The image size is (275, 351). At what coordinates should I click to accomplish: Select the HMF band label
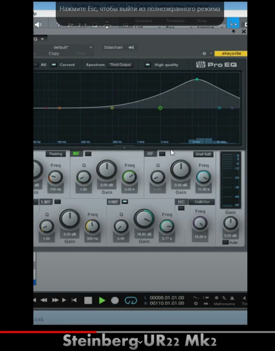[x=114, y=202]
